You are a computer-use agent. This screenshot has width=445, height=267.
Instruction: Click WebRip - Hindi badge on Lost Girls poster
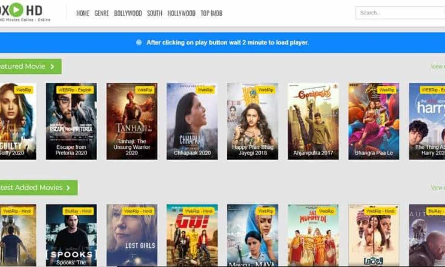138,211
